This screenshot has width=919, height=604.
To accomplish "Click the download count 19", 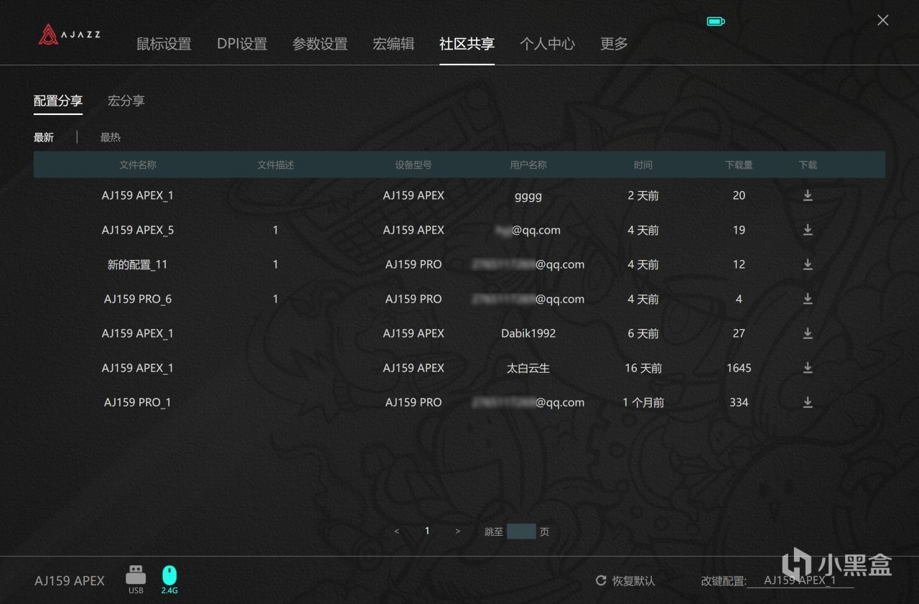I will click(x=739, y=230).
